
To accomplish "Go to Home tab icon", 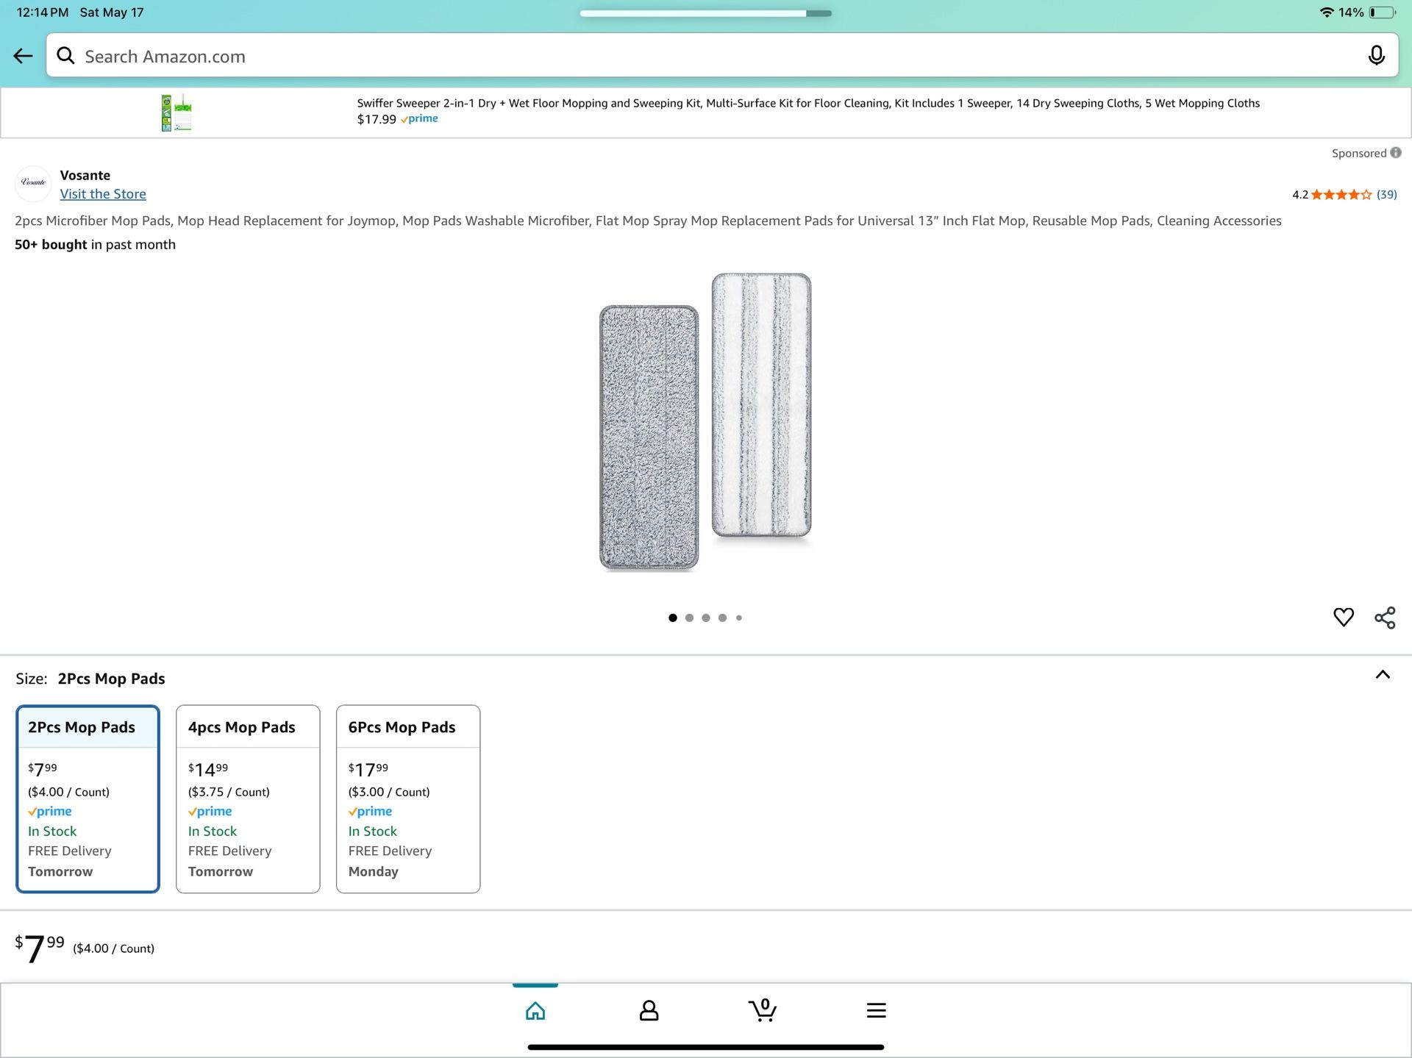I will [x=535, y=1011].
